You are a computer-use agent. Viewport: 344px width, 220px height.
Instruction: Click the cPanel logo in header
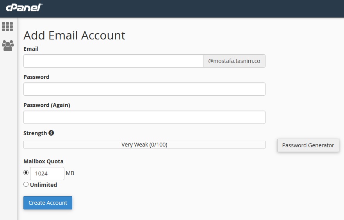coord(24,7)
